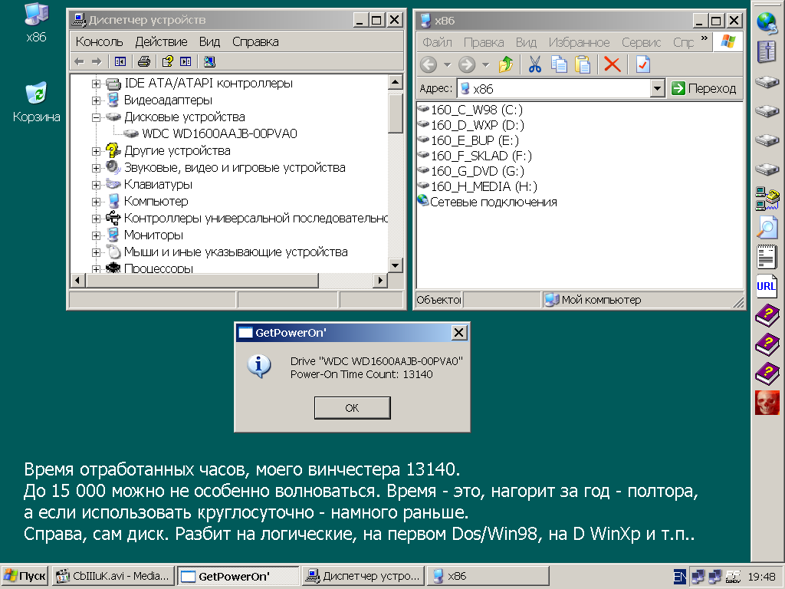Open the Избранное menu in Explorer
785x589 pixels.
[579, 42]
